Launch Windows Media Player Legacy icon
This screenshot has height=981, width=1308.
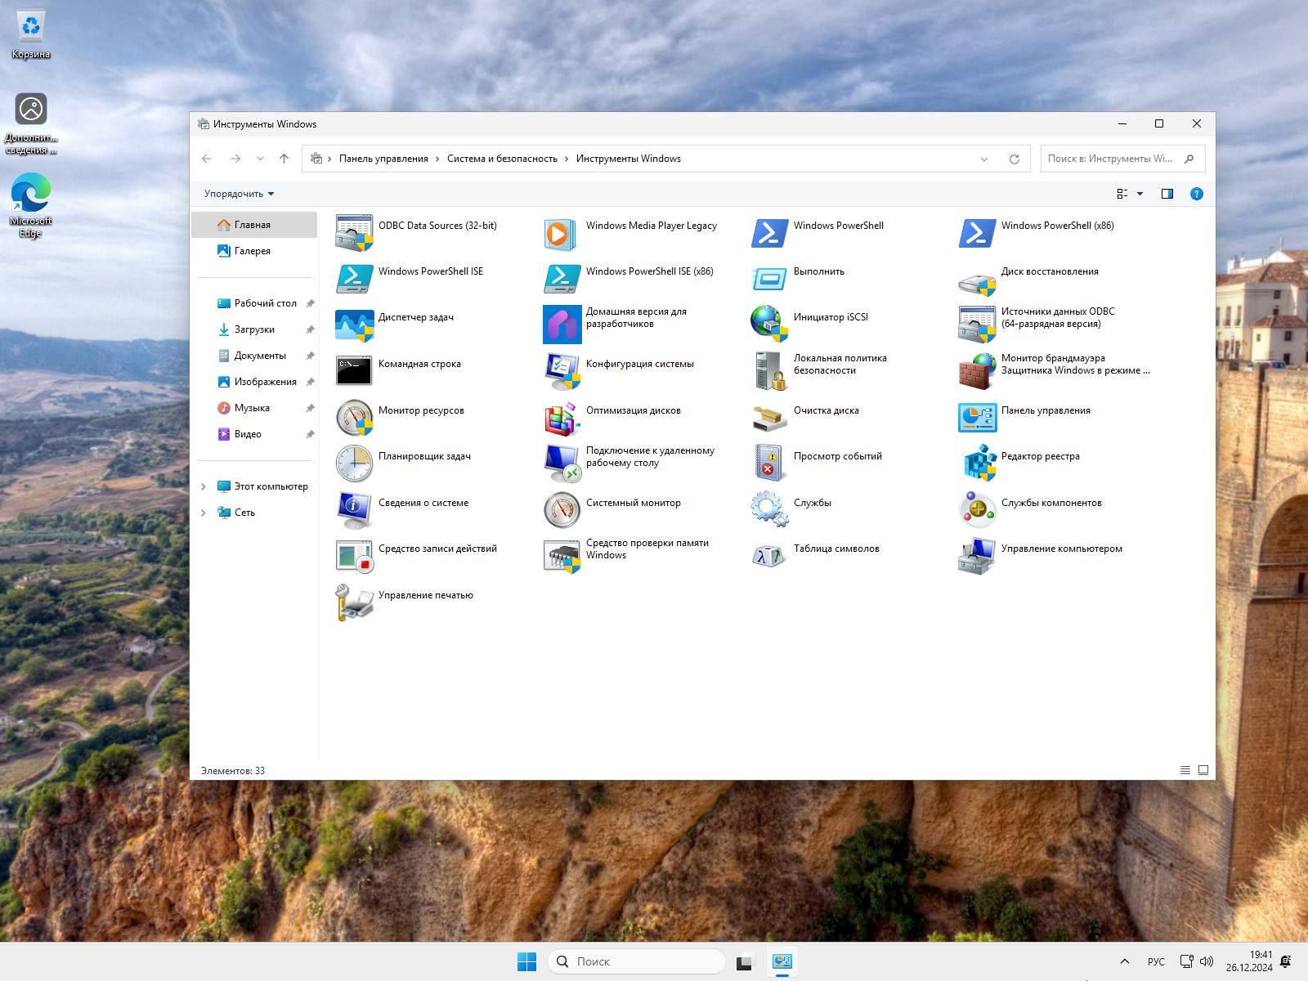click(x=562, y=233)
